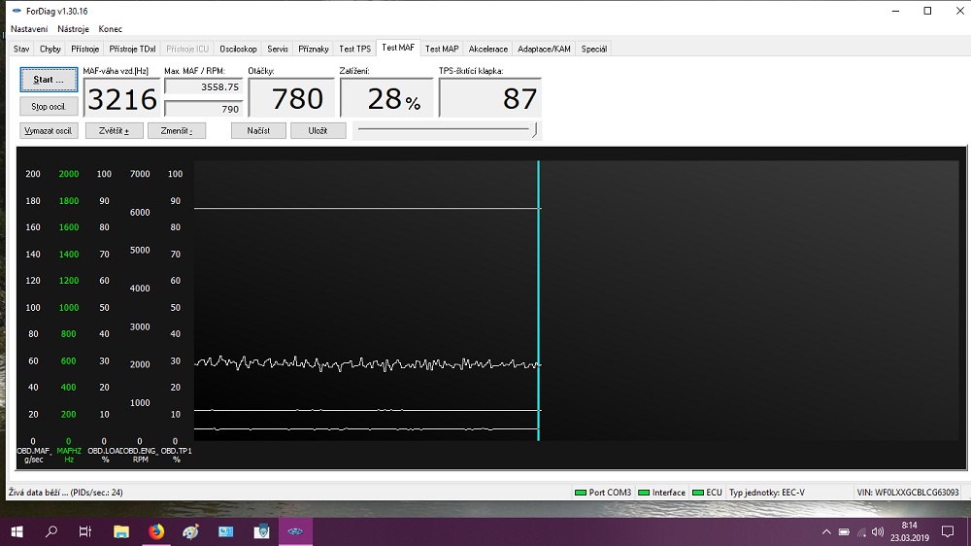The image size is (971, 546).
Task: Click the Windows Start button
Action: click(x=17, y=531)
